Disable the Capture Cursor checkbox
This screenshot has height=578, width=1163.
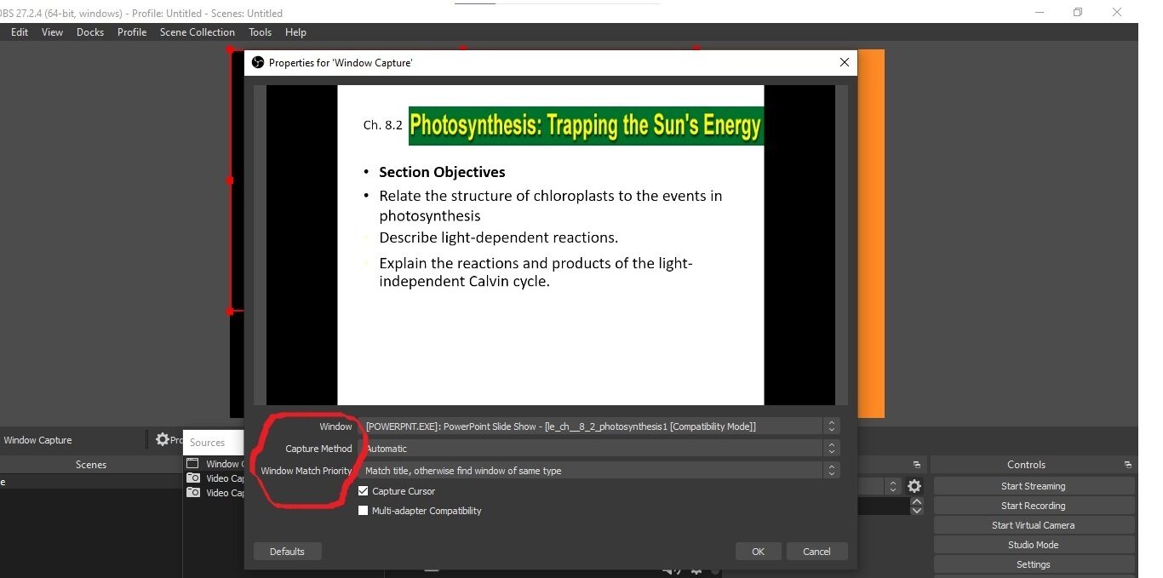coord(364,490)
